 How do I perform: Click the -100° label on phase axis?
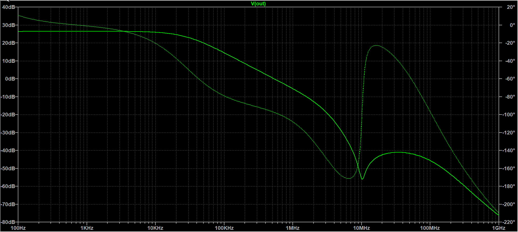pos(509,115)
